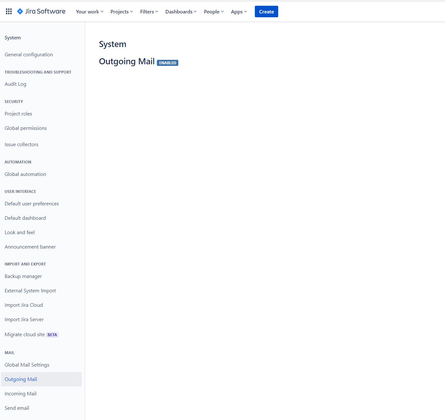Select Migrate cloud site BETA option
Screen dimensions: 445x420
(x=31, y=334)
